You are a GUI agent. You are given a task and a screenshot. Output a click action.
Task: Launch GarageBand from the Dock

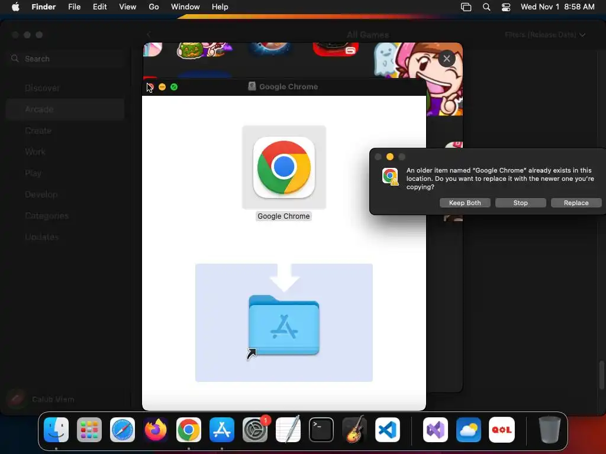(354, 430)
